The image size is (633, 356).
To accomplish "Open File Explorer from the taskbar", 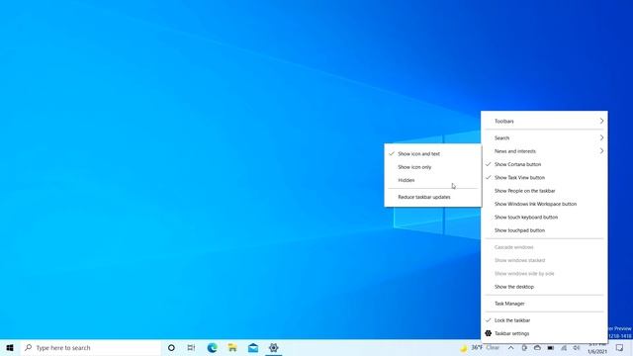I will pyautogui.click(x=232, y=347).
